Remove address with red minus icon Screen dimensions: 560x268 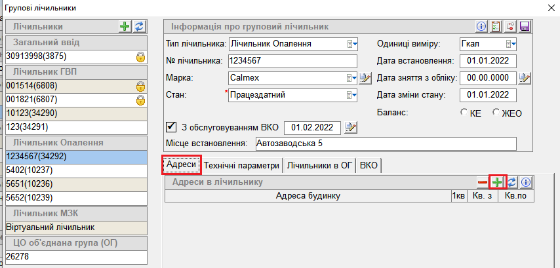click(483, 182)
